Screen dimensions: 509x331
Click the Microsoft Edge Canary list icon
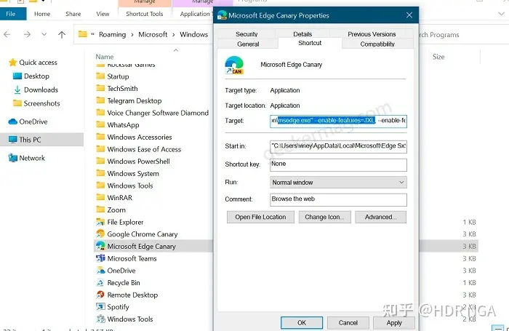pyautogui.click(x=100, y=246)
